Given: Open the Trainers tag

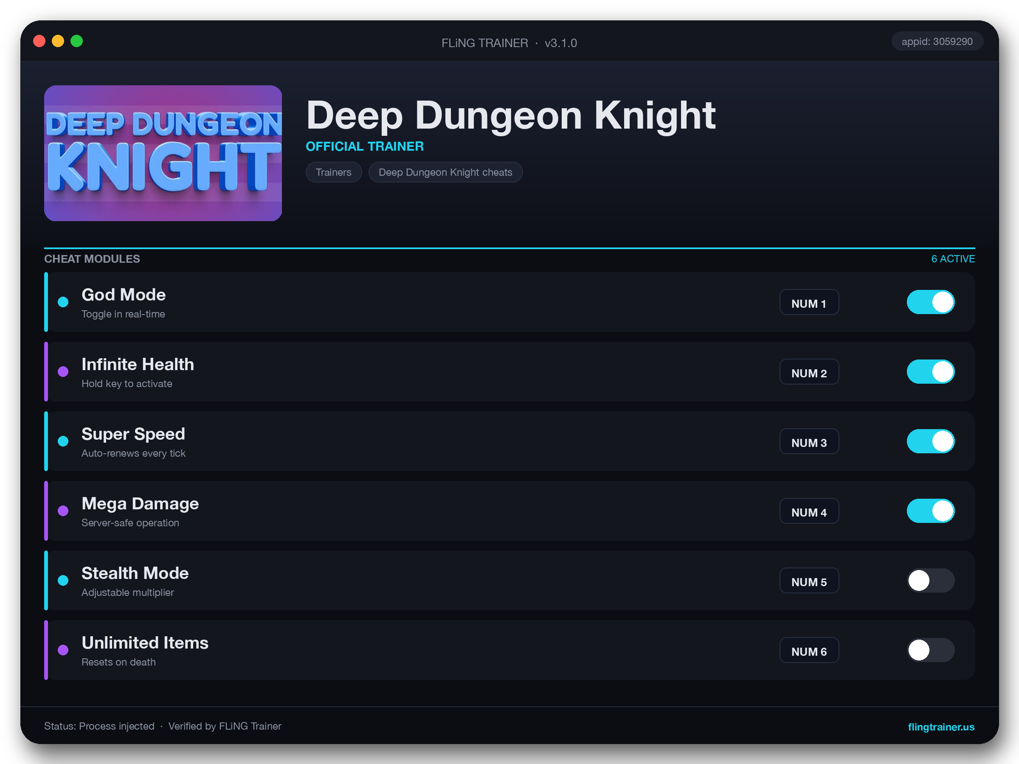Looking at the screenshot, I should point(334,172).
